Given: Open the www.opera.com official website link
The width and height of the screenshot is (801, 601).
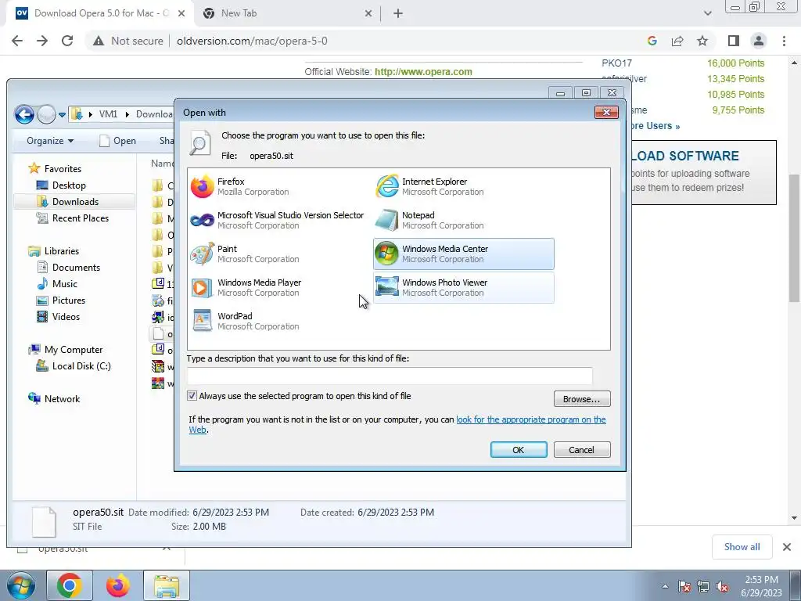Looking at the screenshot, I should click(x=423, y=72).
